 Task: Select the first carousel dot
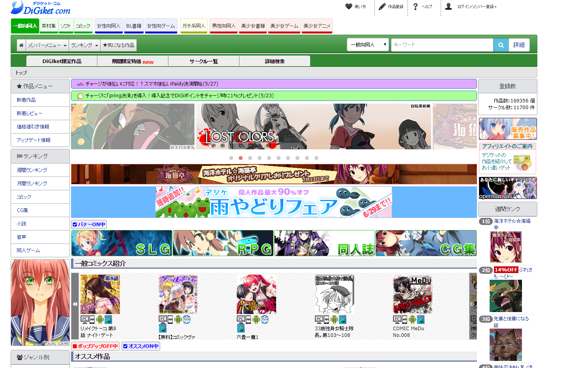(x=231, y=158)
